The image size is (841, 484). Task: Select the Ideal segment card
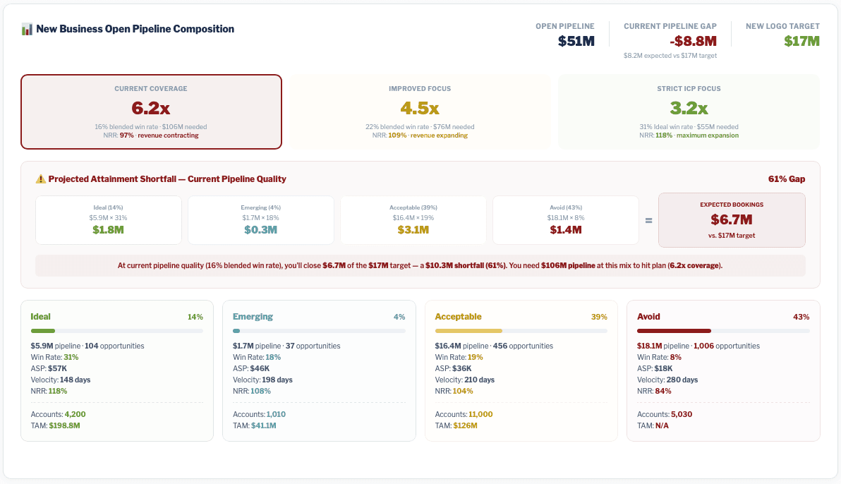pyautogui.click(x=117, y=370)
